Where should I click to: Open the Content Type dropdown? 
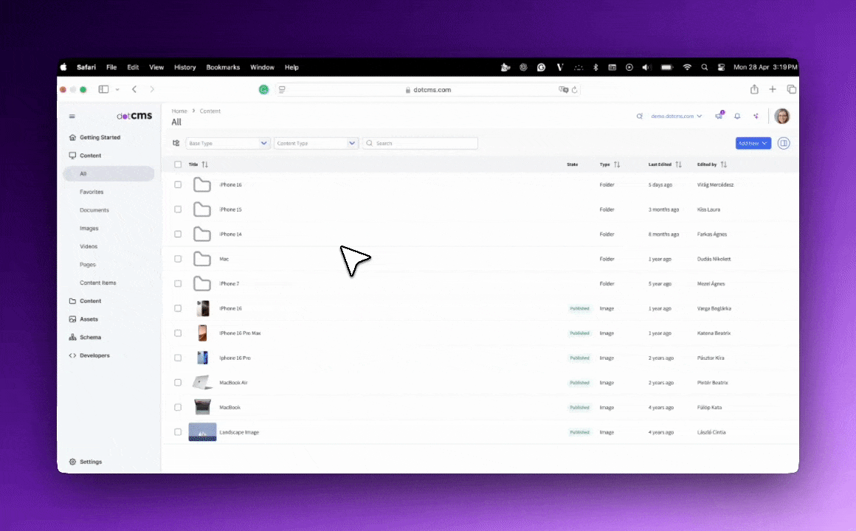click(x=353, y=143)
